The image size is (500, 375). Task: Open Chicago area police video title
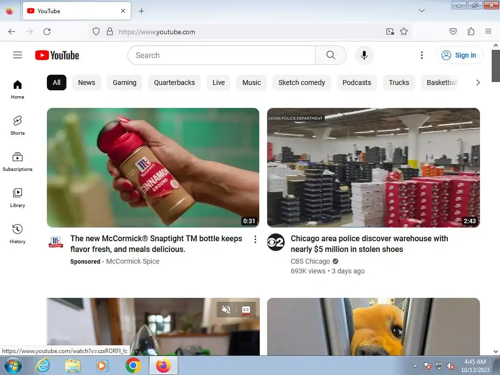point(369,244)
